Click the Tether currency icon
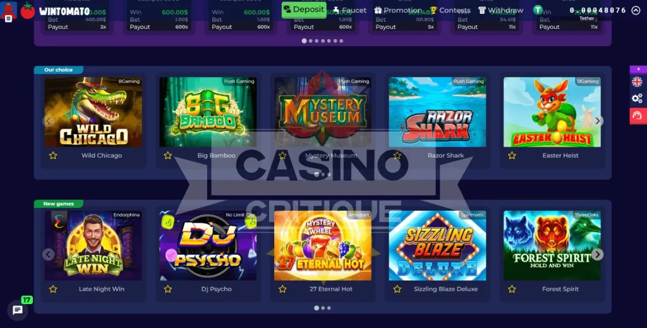Image resolution: width=647 pixels, height=328 pixels. pos(538,10)
